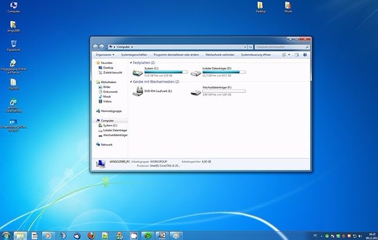Click the Lokaler Datenträger (D:) capacity bar

224,72
